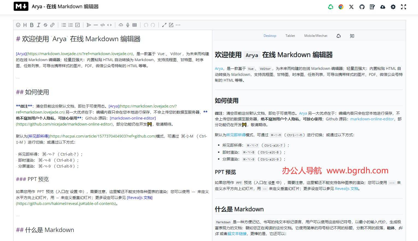Insert an ordered list
Viewport: 418px width, 241px height.
[70, 25]
